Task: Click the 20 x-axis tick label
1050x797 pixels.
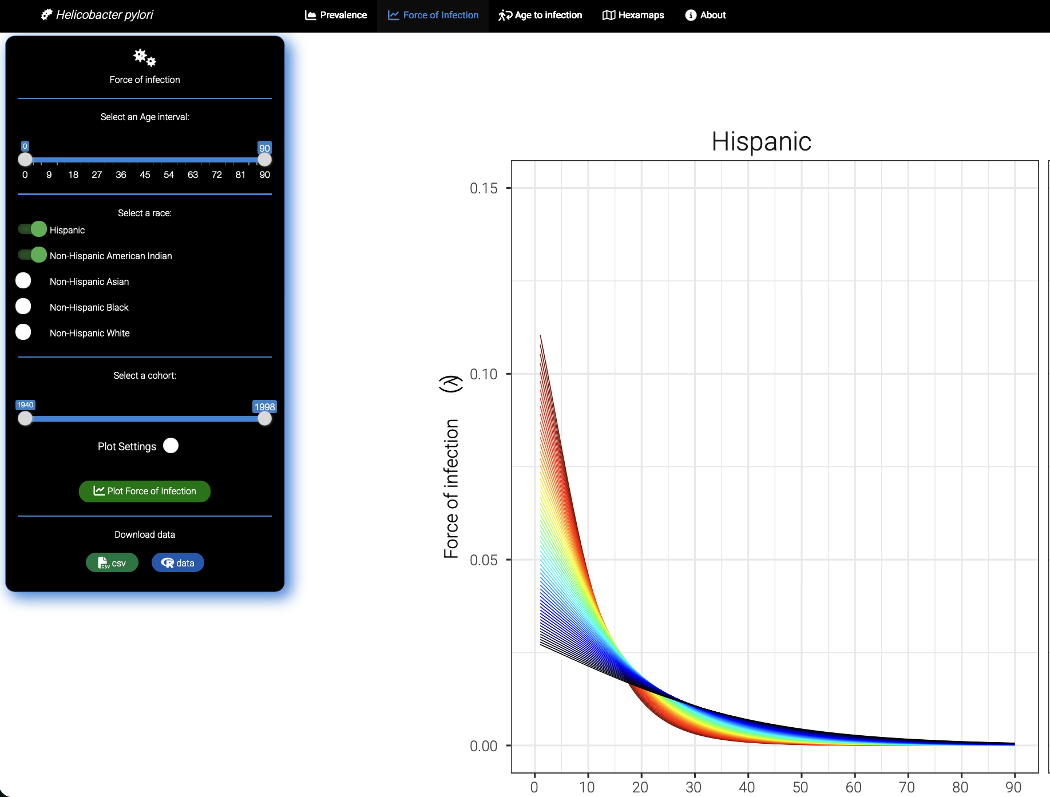Action: tap(640, 787)
